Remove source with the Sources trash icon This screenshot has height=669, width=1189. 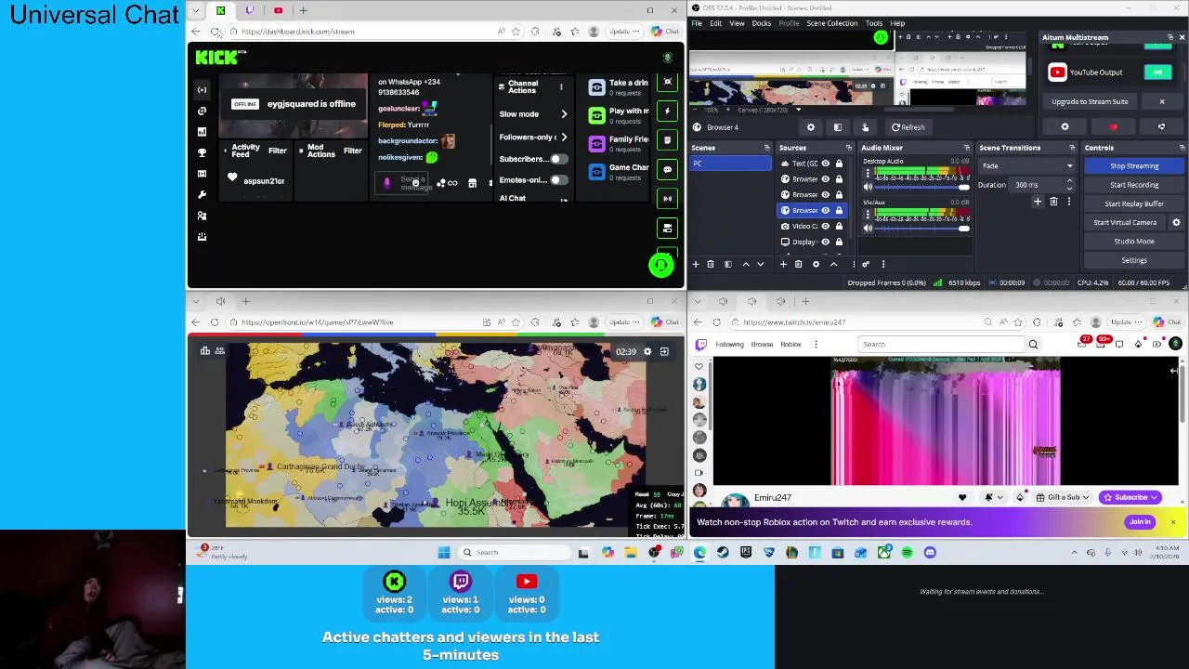tap(798, 265)
